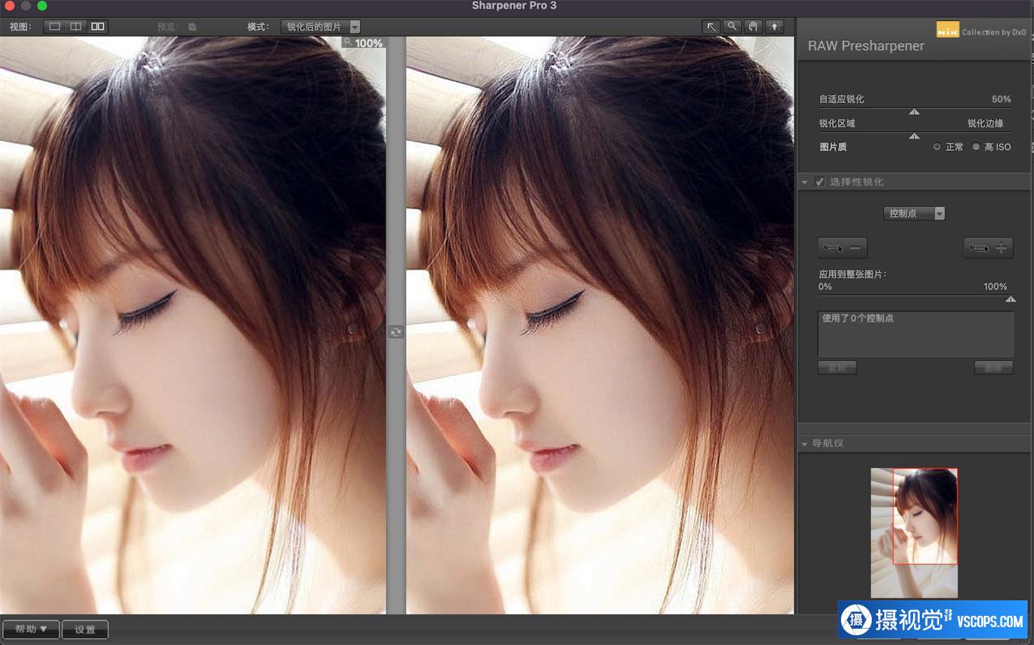Click the navigator thumbnail image
The height and width of the screenshot is (645, 1034).
tap(914, 532)
